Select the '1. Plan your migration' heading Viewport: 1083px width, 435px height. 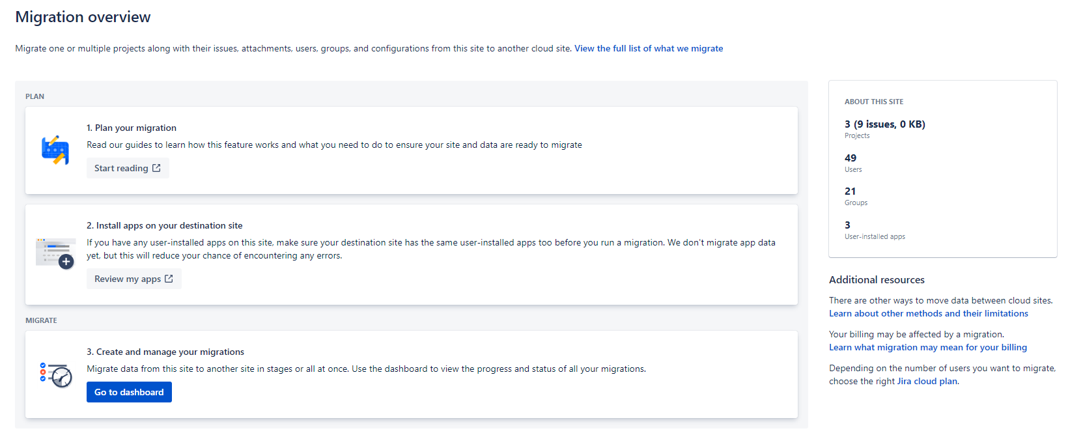(x=132, y=128)
